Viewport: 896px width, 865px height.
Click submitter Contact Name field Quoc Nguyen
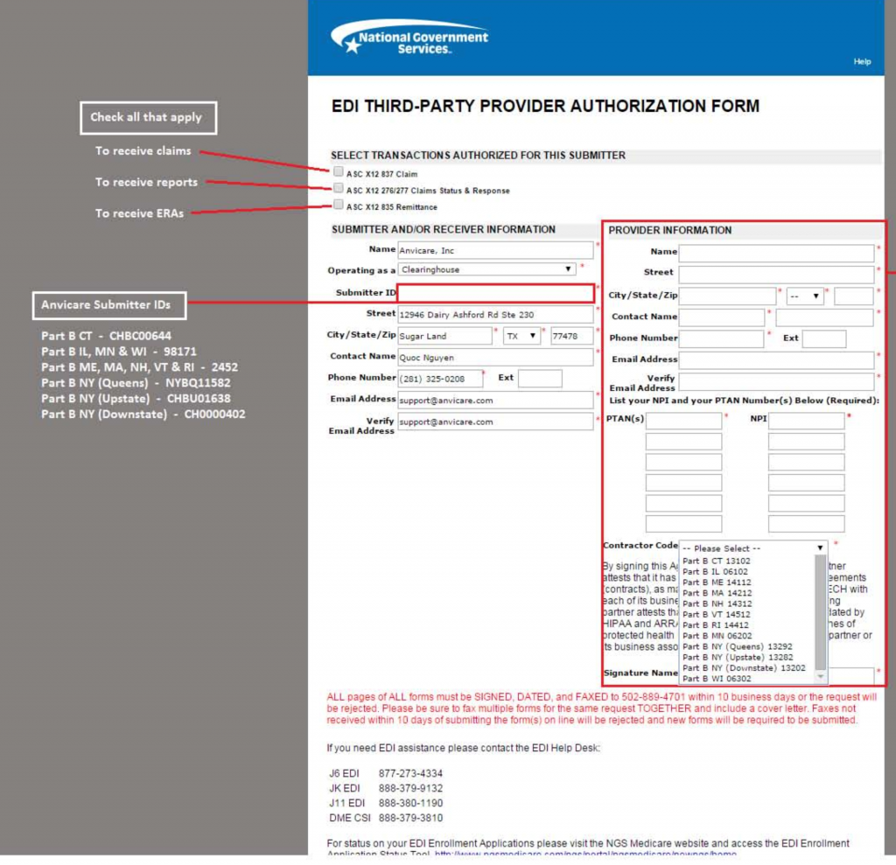coord(495,357)
